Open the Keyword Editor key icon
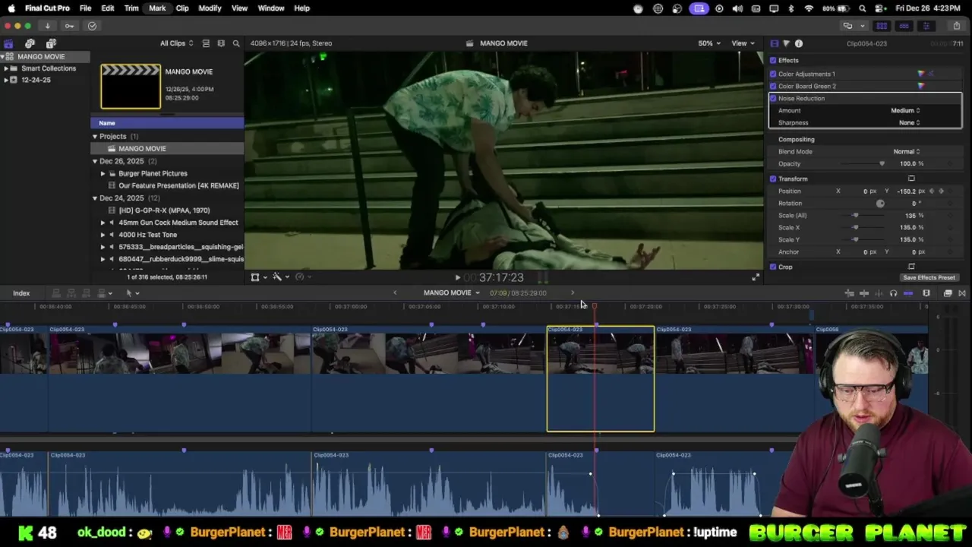Viewport: 972px width, 547px height. 69,26
